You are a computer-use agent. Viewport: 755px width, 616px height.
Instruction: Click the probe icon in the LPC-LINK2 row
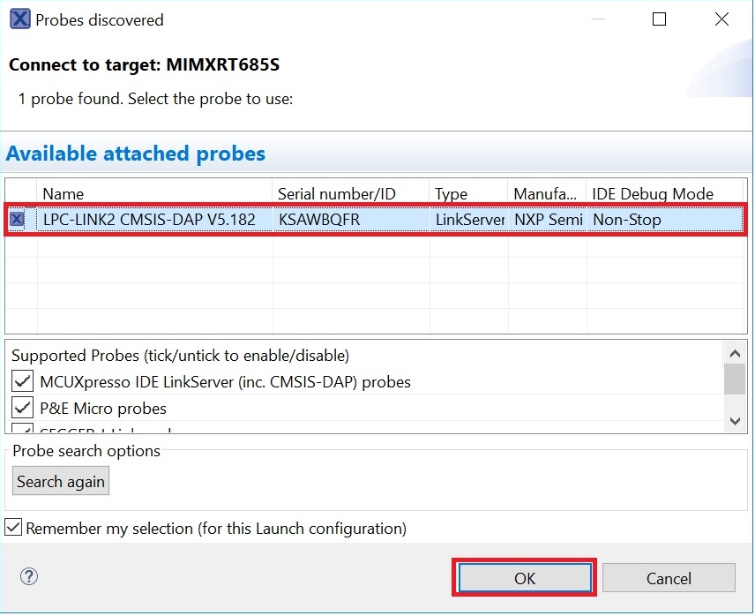[17, 220]
